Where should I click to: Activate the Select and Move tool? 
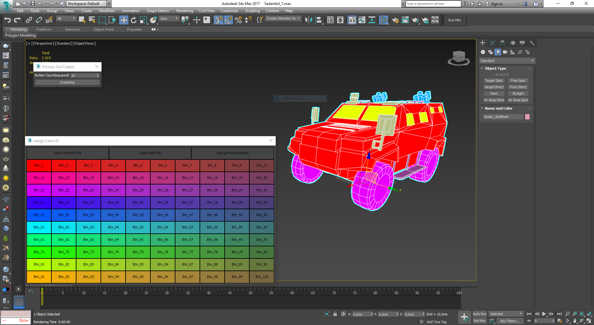click(x=124, y=20)
